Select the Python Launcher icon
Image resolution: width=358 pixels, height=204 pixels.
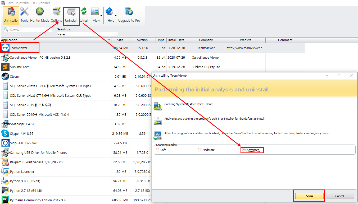[5, 171]
